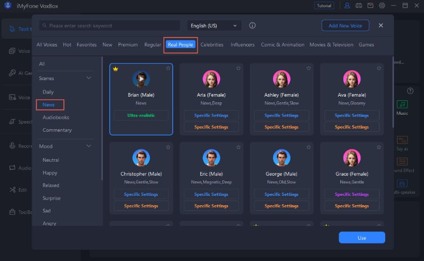Screen dimensions: 424x261
Task: Click the category list scrollbar
Action: tap(102, 118)
